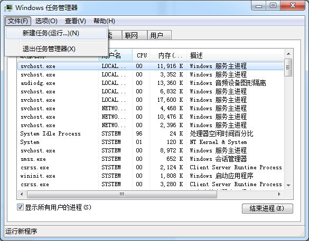Image resolution: width=309 pixels, height=241 pixels.
Task: Click the Windows 启动应用程序 description
Action: click(x=221, y=176)
